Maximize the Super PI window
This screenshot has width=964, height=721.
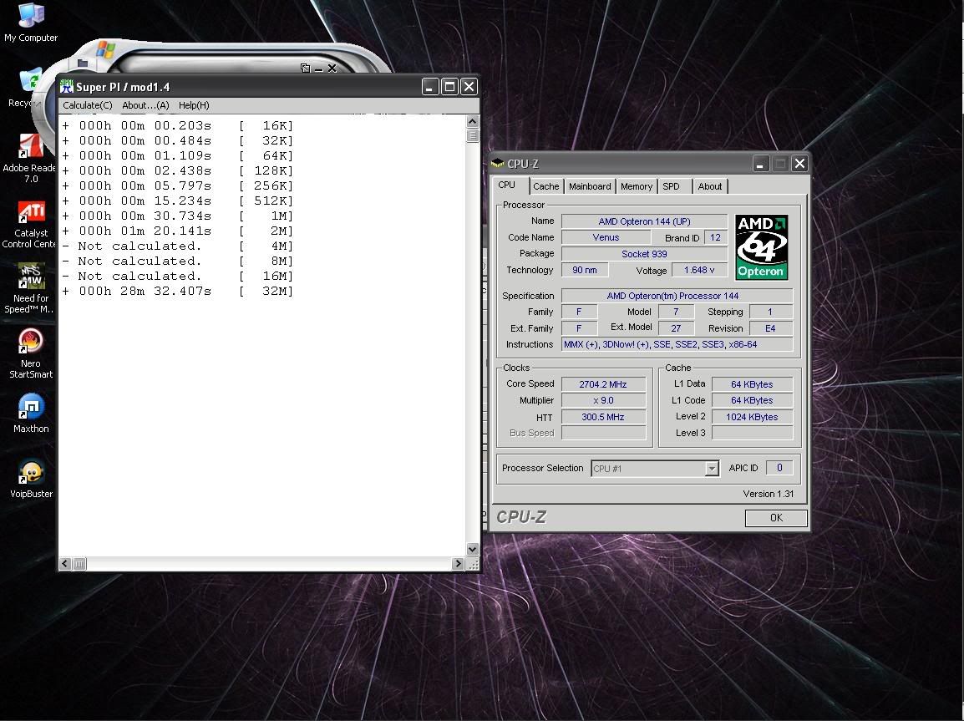pos(450,87)
